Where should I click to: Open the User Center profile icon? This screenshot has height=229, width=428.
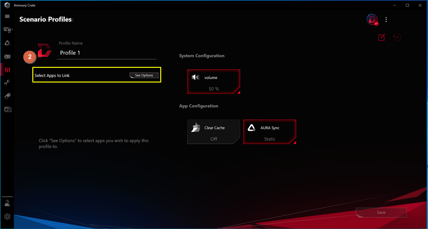pos(7,203)
